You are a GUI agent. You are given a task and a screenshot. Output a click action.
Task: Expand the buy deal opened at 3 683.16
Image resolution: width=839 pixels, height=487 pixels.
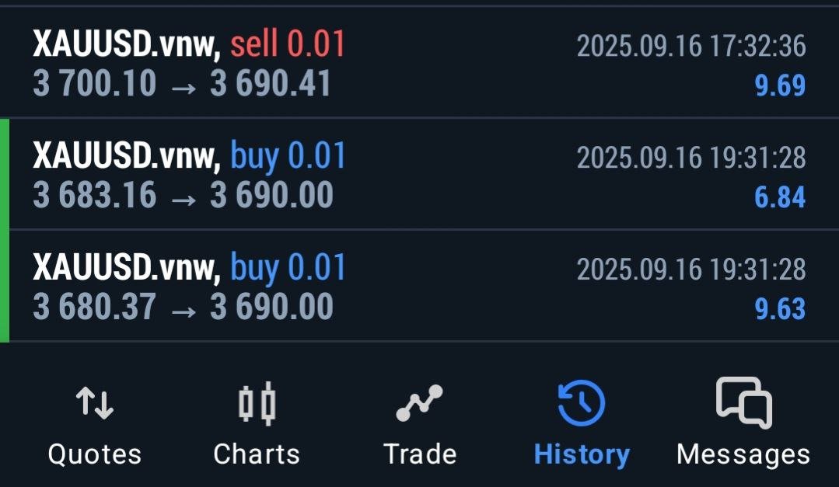[389, 175]
